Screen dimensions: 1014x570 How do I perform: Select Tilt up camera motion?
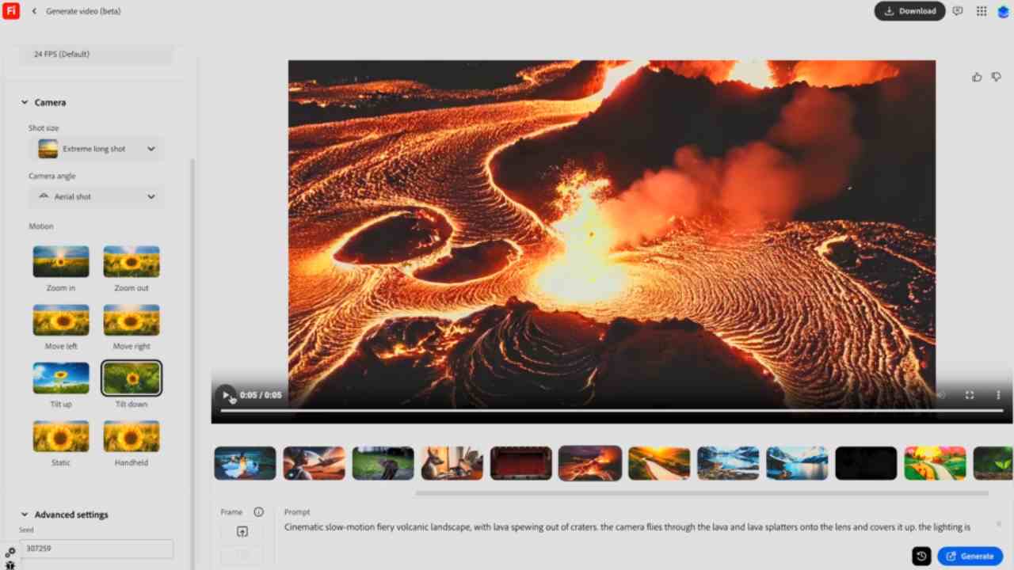point(61,378)
